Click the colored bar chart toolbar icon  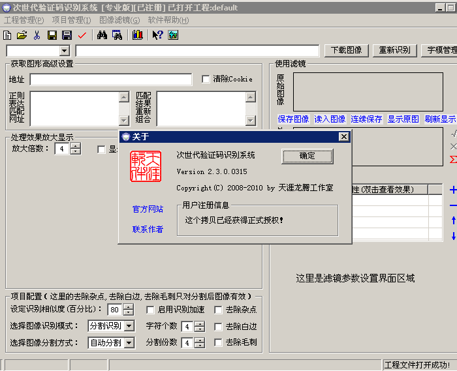137,35
